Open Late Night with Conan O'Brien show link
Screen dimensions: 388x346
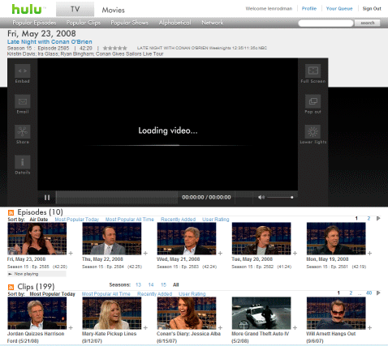(50, 42)
